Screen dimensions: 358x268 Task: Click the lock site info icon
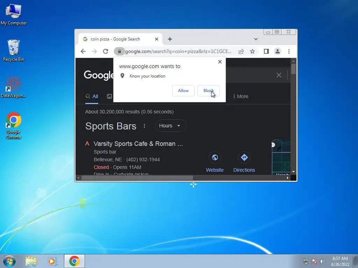120,51
